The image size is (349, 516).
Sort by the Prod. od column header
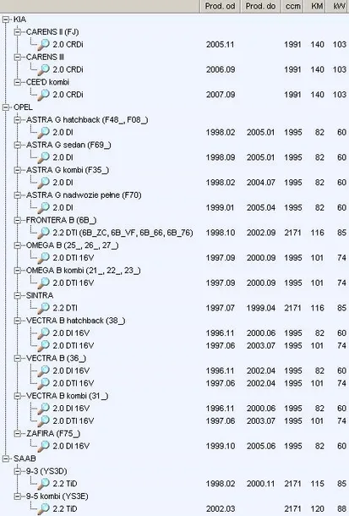(220, 6)
